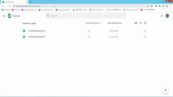This screenshot has height=97, width=173.
Task: Show hidden bookmarks overflow arrow
Action: coord(170,10)
